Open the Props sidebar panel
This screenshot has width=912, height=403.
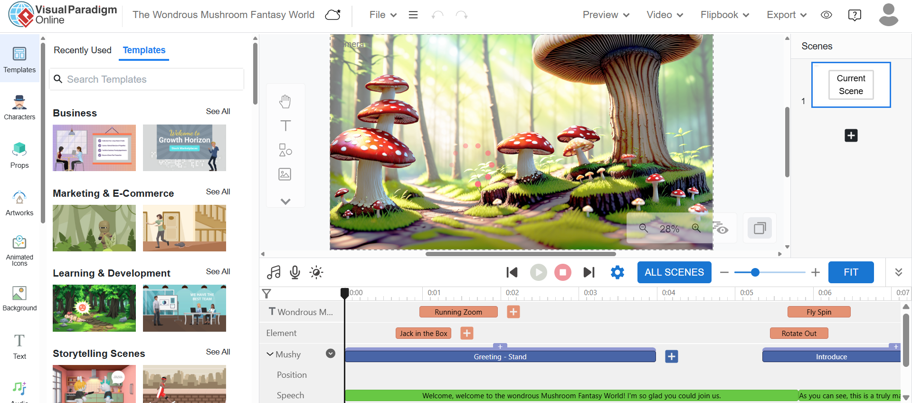click(x=19, y=155)
